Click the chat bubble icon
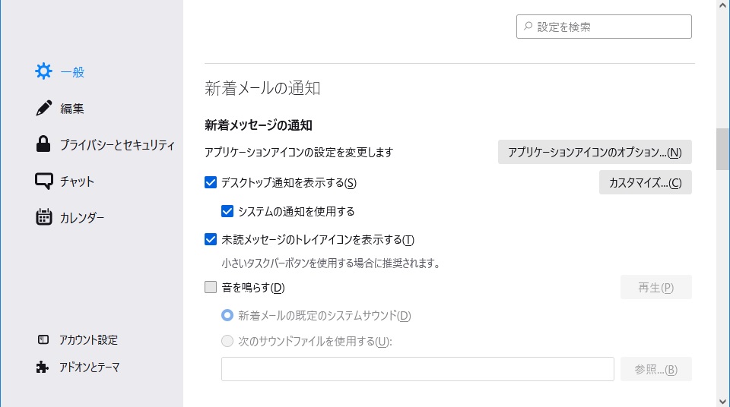This screenshot has width=730, height=407. (x=44, y=181)
